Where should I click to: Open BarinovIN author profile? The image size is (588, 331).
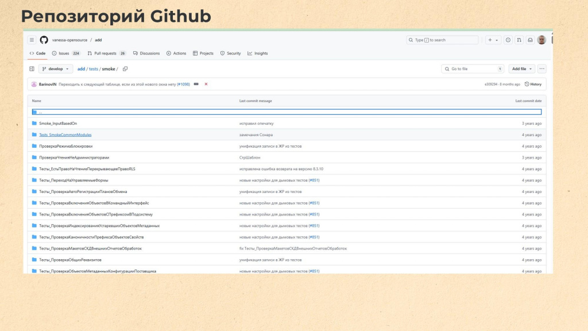48,84
